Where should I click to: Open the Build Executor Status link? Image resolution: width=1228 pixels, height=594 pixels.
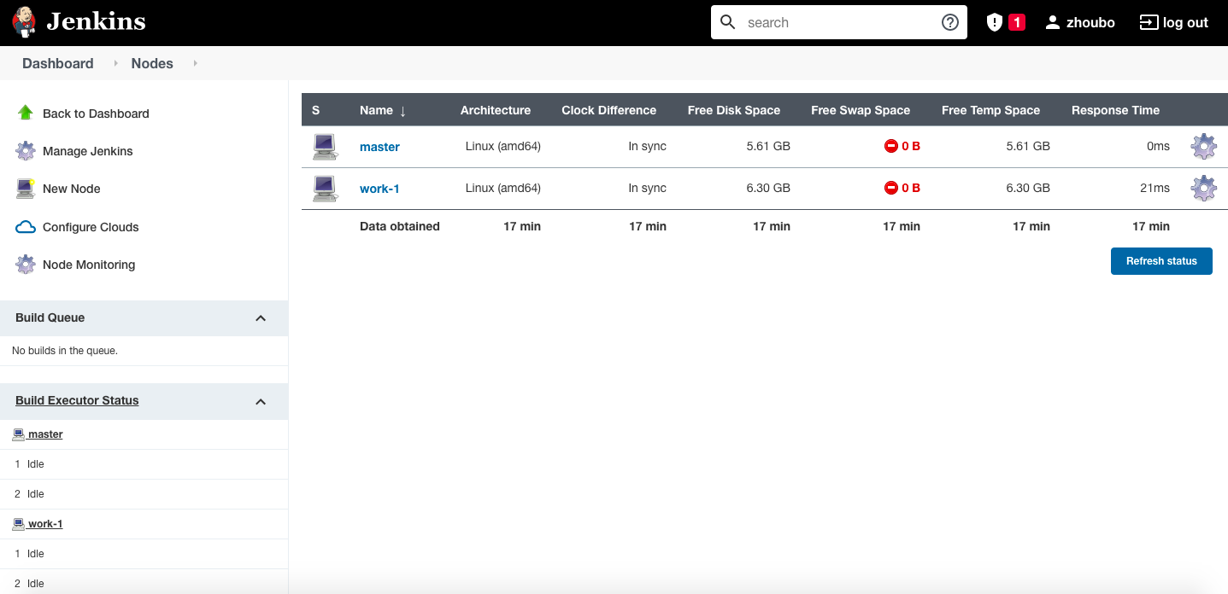[77, 400]
